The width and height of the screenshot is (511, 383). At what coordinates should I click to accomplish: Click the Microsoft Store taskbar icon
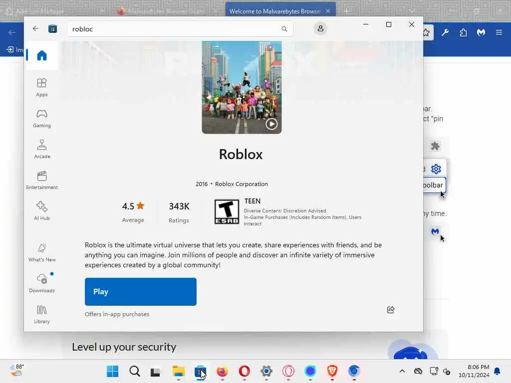click(200, 371)
